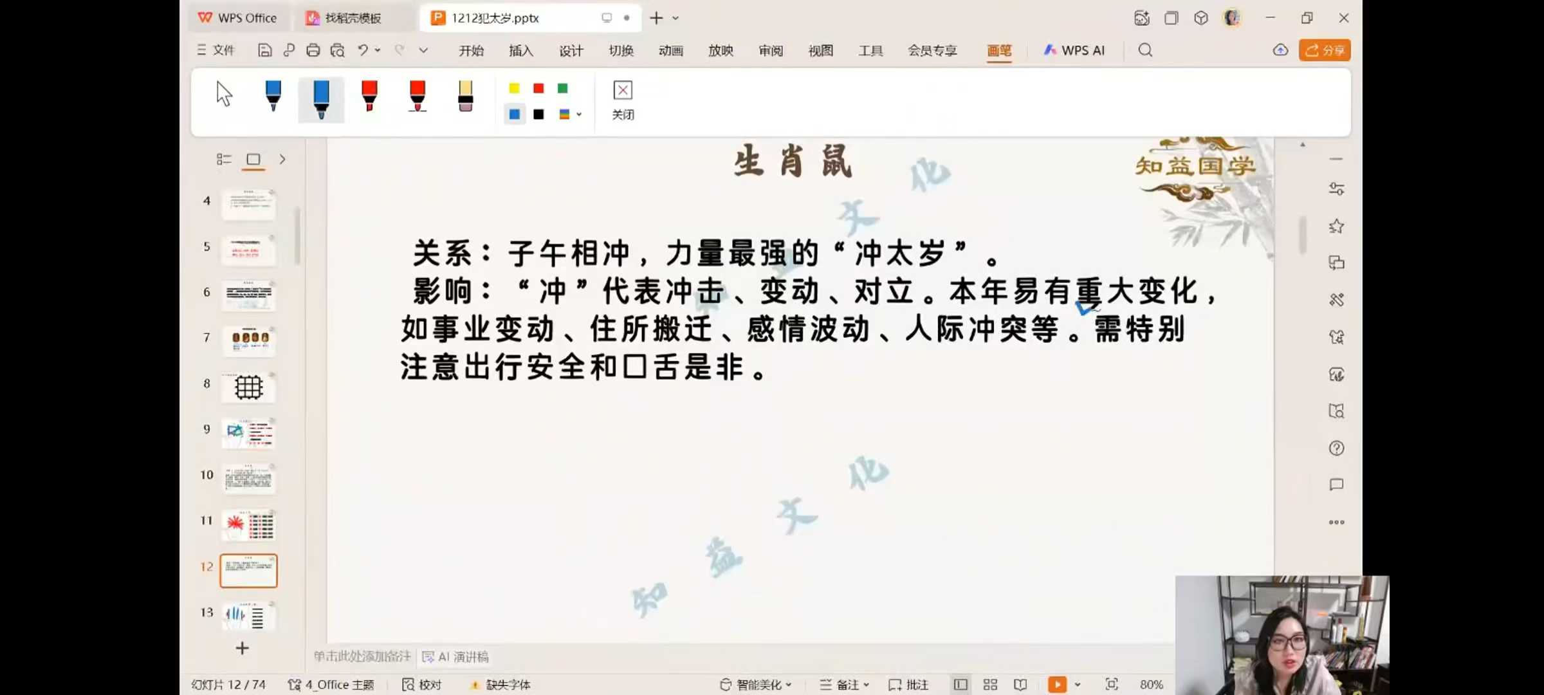Switch to the 开始 tab

click(x=471, y=51)
